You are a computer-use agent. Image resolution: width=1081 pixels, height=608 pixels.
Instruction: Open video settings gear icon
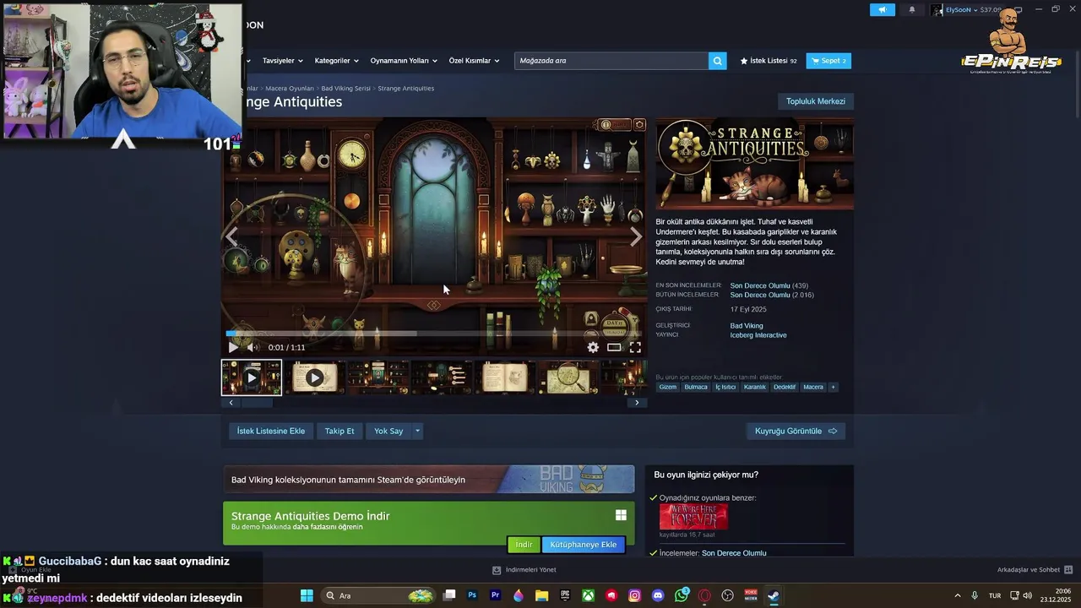(593, 347)
